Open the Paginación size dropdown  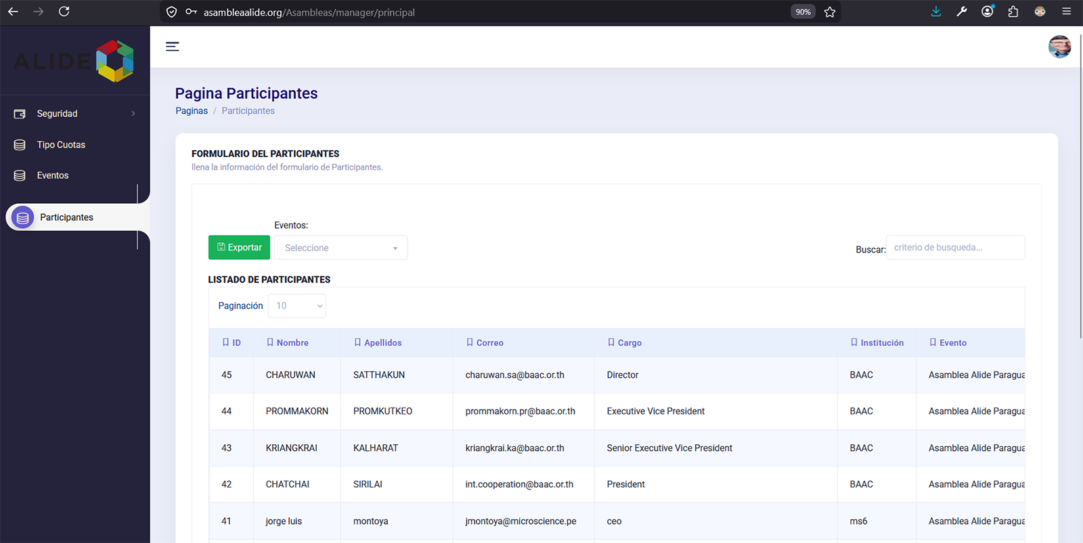tap(297, 306)
